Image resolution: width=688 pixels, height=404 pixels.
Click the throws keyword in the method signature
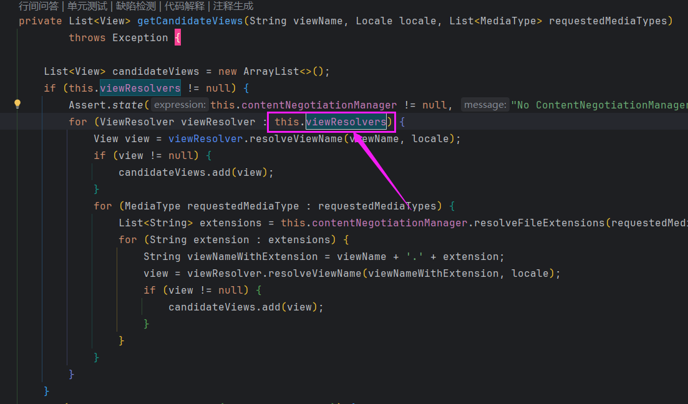(87, 38)
